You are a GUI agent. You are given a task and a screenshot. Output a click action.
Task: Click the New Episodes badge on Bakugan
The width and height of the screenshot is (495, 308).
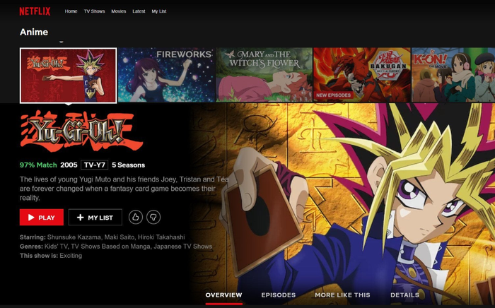pos(333,95)
